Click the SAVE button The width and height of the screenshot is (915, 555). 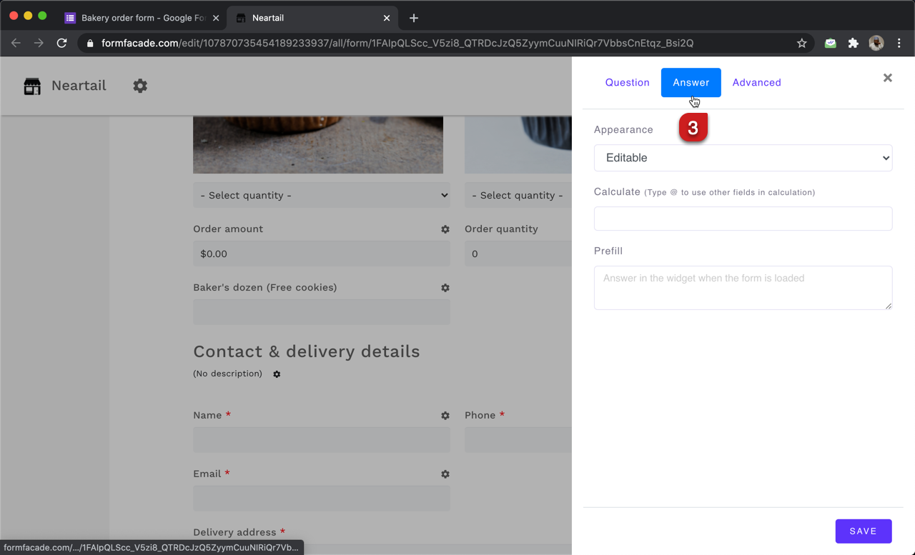pyautogui.click(x=863, y=531)
